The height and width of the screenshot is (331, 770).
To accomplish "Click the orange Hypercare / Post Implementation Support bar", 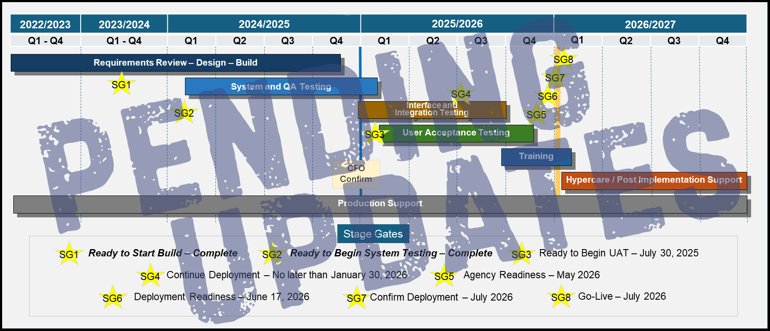I will click(654, 180).
